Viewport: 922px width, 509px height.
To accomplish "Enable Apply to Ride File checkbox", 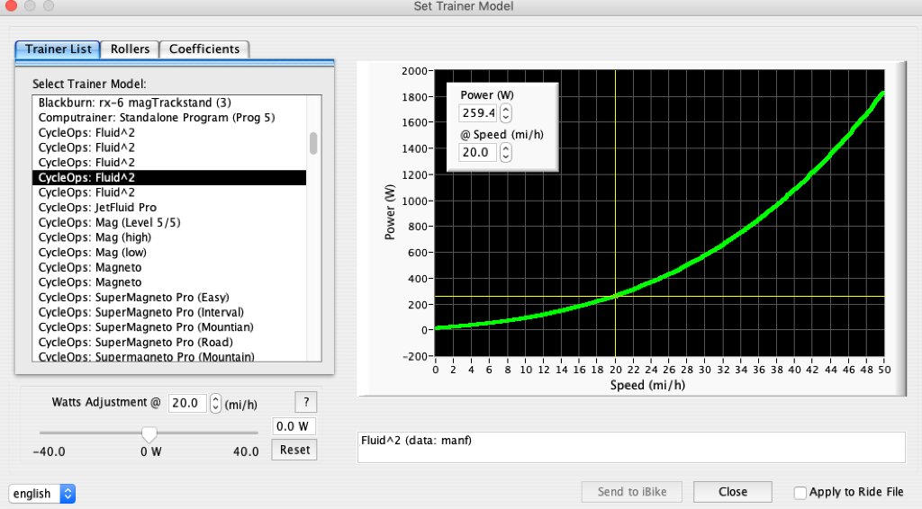I will 800,493.
